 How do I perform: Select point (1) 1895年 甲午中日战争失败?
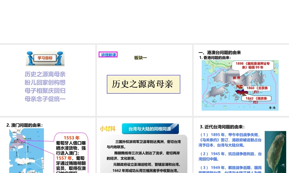point(230,140)
